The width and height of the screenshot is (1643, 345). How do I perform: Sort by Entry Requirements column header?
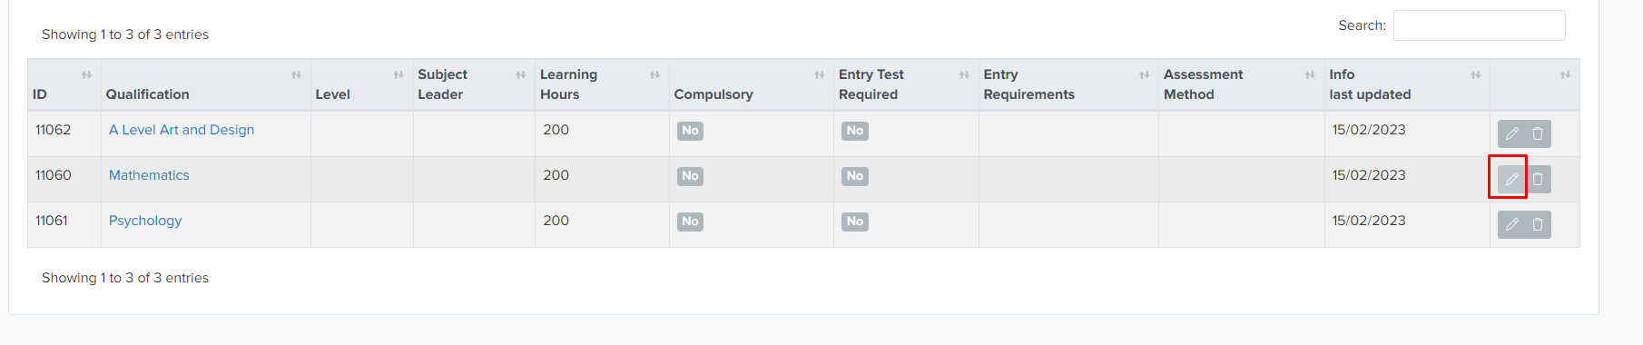tap(1068, 85)
